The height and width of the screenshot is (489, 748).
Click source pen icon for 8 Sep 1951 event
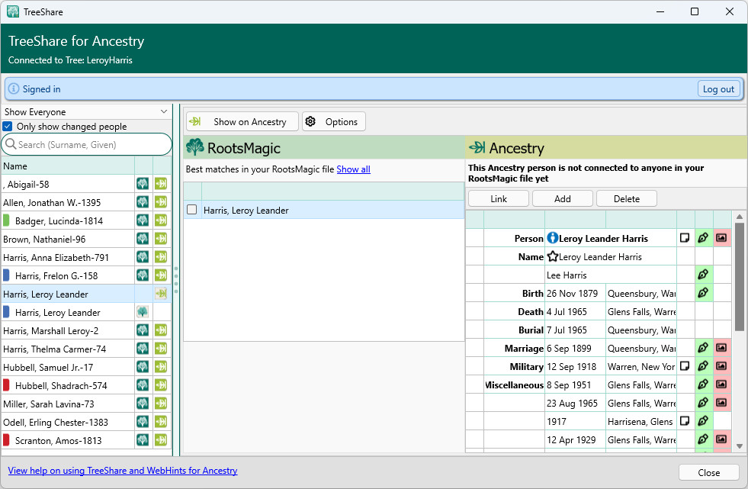[703, 384]
